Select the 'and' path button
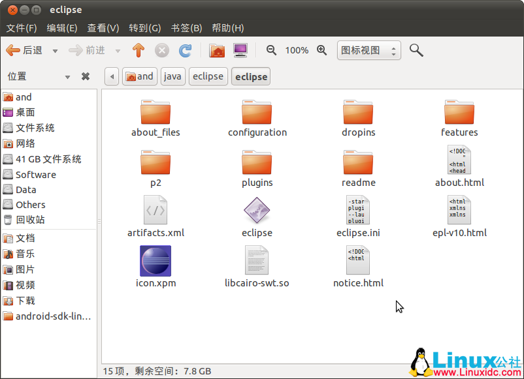 pos(140,76)
